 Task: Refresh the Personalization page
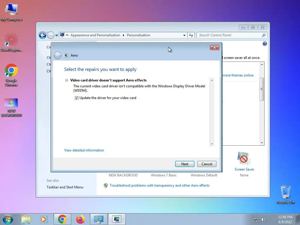point(191,35)
